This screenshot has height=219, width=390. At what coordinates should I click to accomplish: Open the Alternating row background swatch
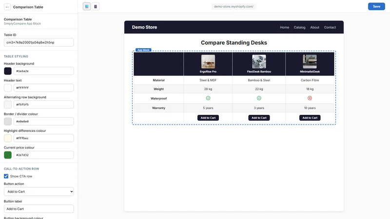coord(8,105)
